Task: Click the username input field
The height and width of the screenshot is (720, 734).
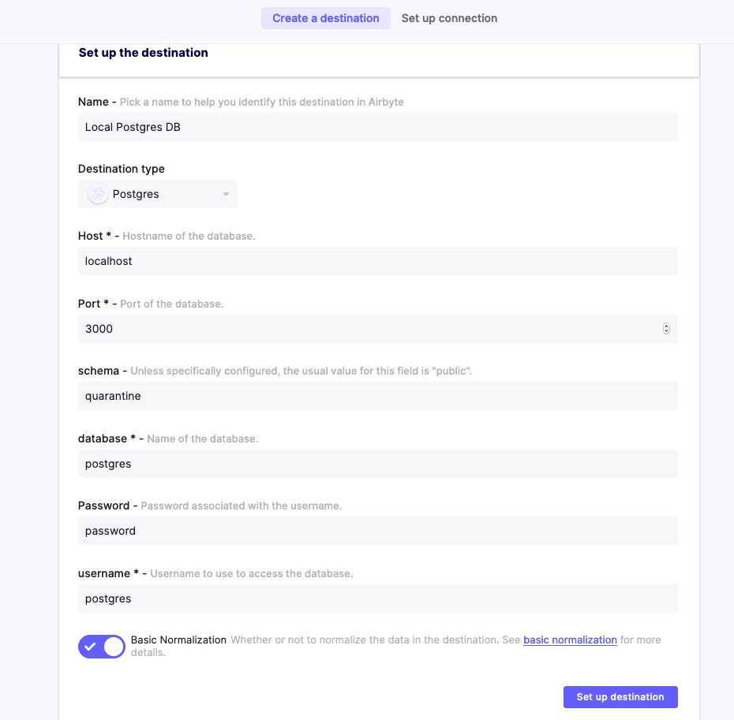Action: click(377, 599)
